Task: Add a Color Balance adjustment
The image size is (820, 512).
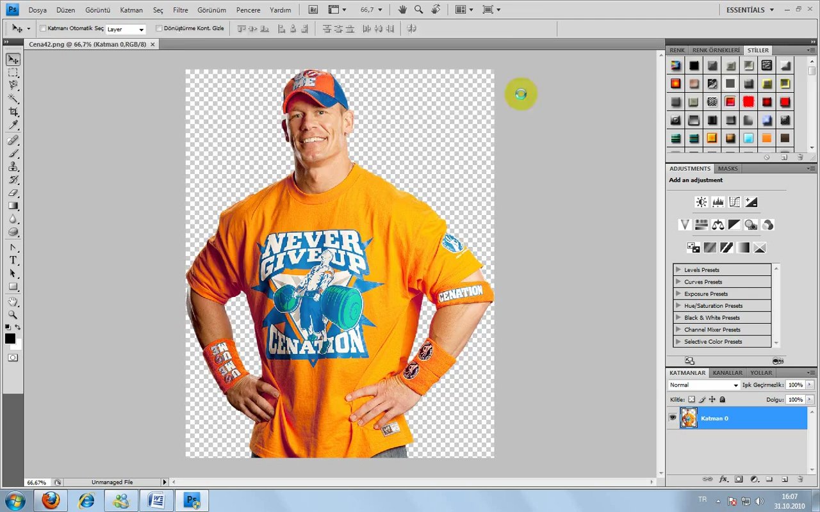Action: pyautogui.click(x=718, y=225)
